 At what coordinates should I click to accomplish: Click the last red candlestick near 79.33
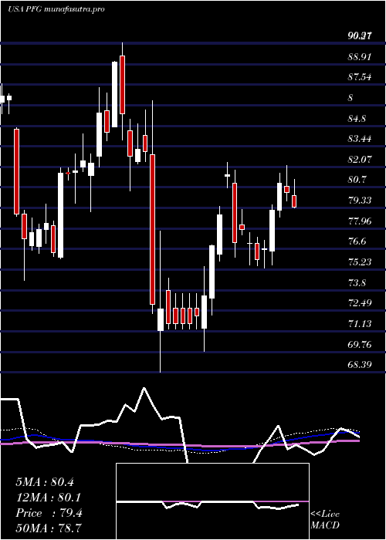(294, 201)
